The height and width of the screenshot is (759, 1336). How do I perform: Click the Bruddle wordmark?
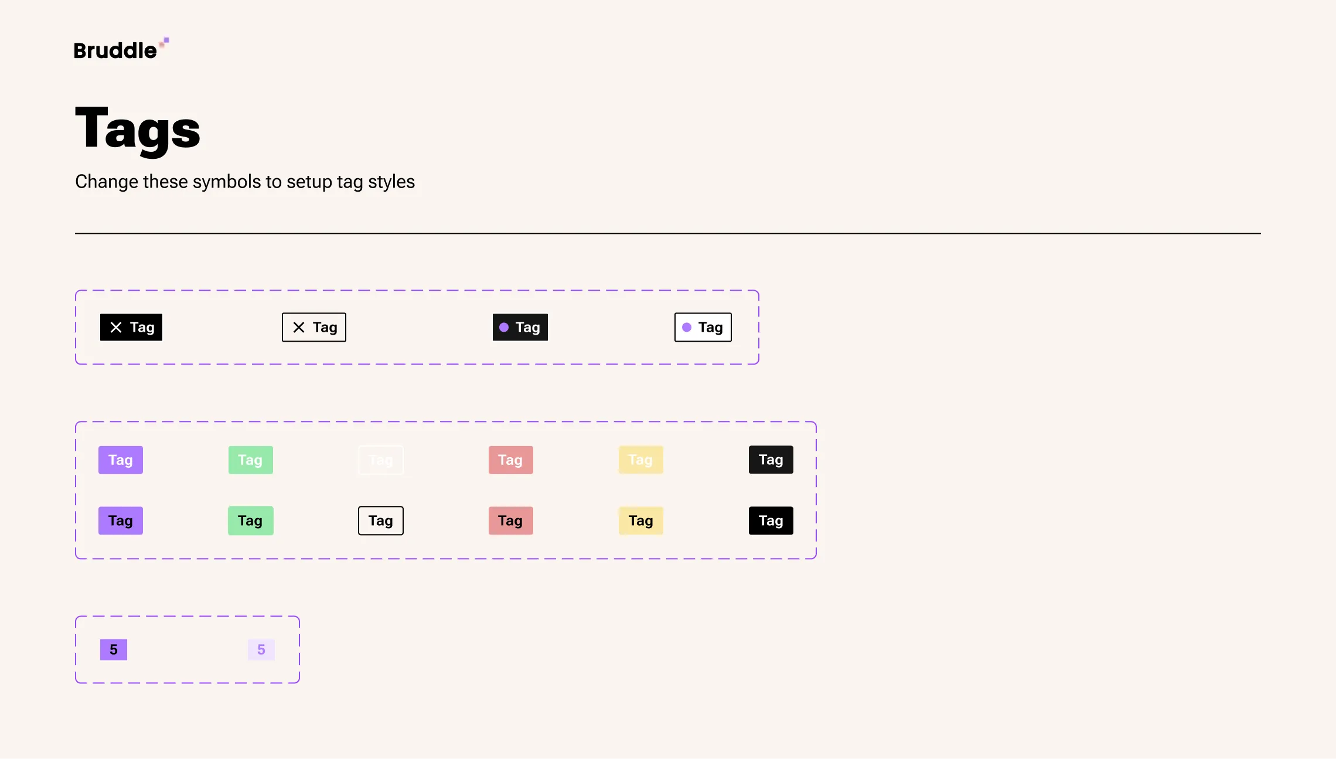pos(115,49)
